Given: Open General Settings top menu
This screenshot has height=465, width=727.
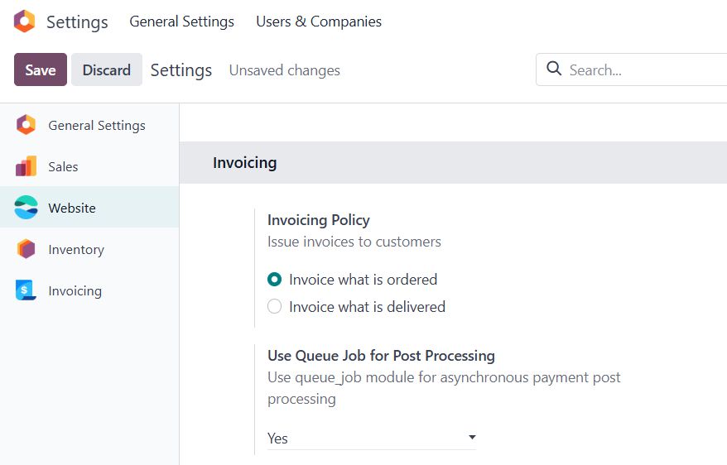Looking at the screenshot, I should 181,22.
